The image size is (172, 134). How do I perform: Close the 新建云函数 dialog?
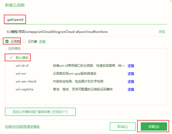click(171, 1)
